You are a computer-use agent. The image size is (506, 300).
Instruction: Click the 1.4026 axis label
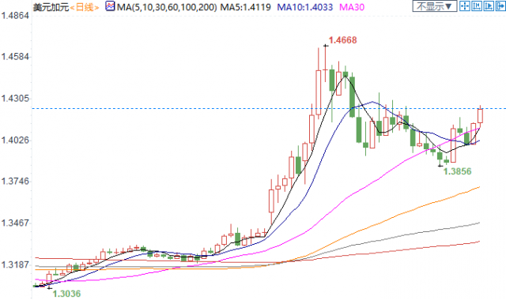click(x=15, y=140)
